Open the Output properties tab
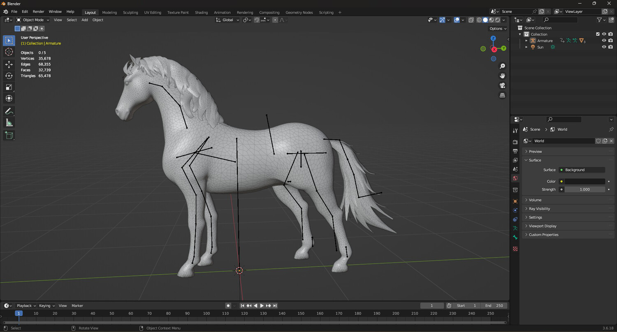Screen dimensions: 617x332 click(515, 151)
